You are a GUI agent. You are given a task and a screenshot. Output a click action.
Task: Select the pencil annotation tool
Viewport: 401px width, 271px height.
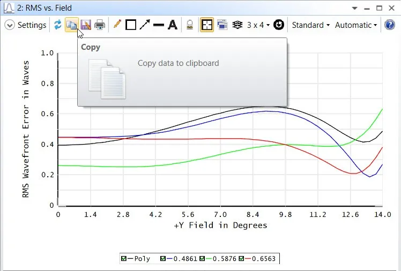coord(117,25)
